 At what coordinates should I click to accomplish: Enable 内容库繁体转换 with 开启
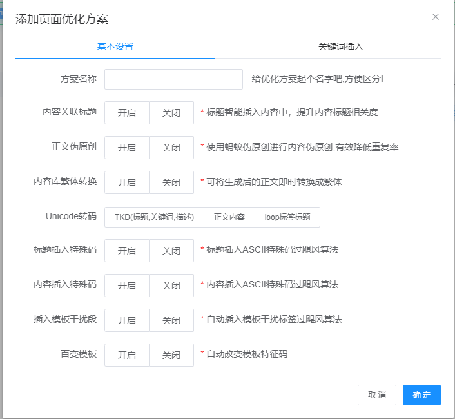tap(127, 182)
